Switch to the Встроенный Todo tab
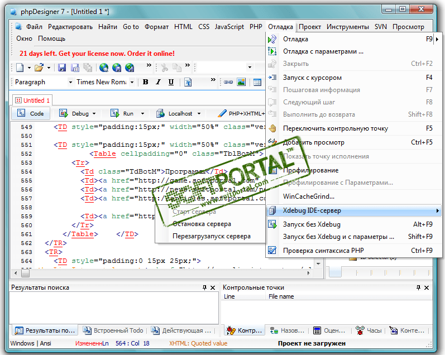The height and width of the screenshot is (355, 445). (x=113, y=330)
